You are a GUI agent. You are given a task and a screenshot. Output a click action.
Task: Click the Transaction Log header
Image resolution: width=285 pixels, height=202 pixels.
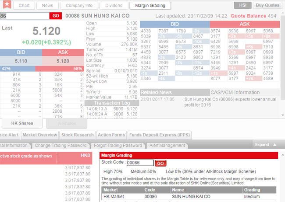[112, 103]
